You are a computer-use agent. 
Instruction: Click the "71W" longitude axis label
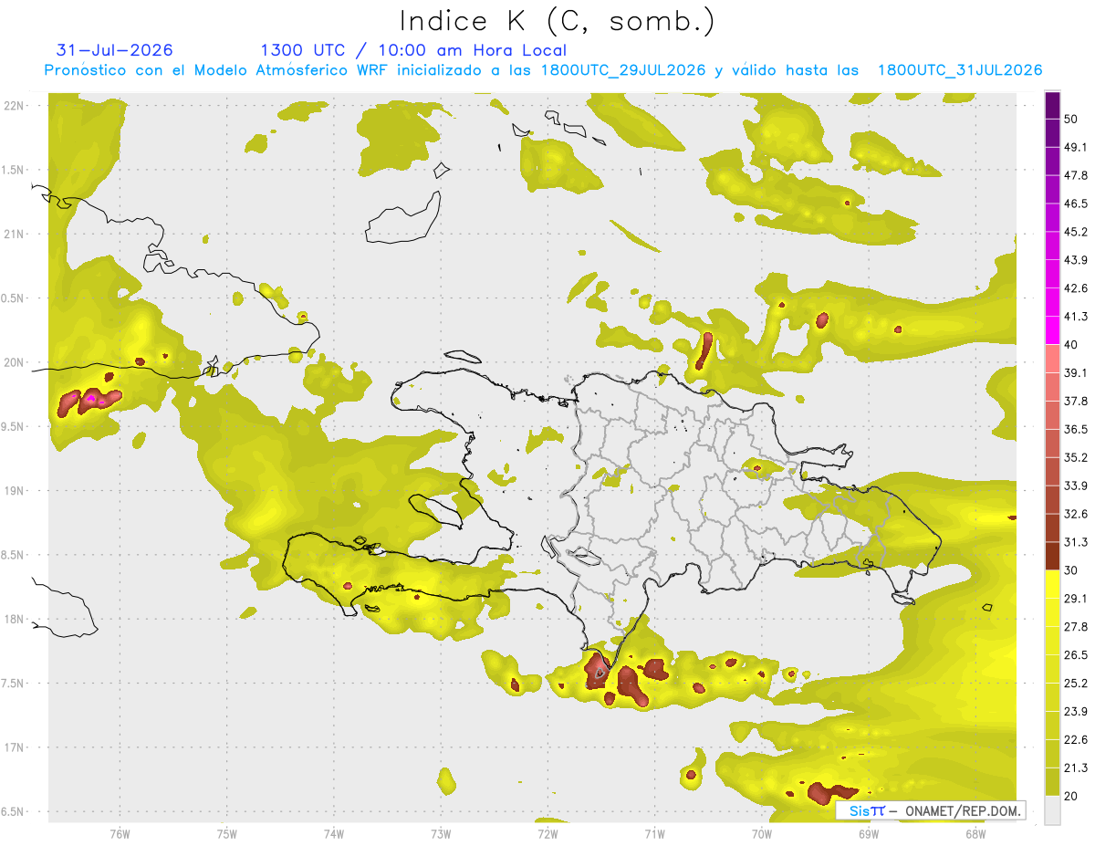pos(654,833)
